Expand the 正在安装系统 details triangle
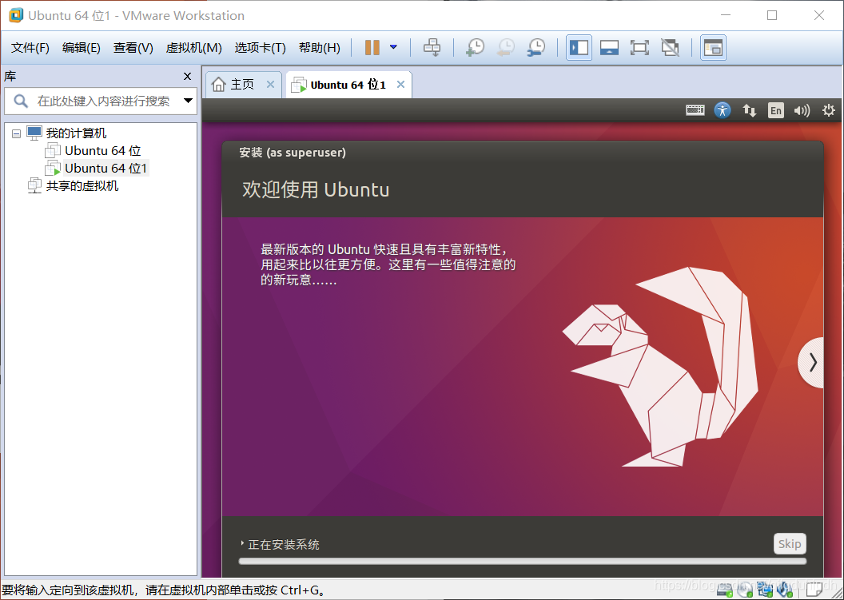 pyautogui.click(x=242, y=543)
